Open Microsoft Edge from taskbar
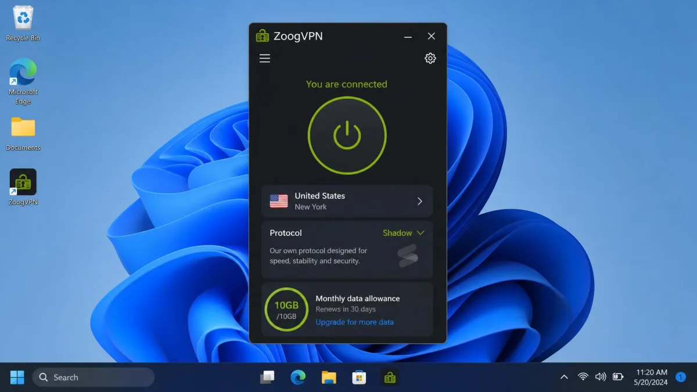Image resolution: width=697 pixels, height=392 pixels. [x=298, y=377]
